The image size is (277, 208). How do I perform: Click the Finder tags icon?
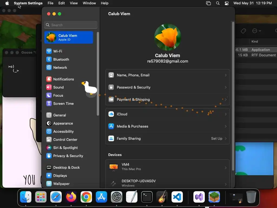coord(243,31)
